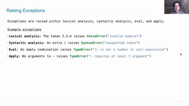Click the extra closing parenthesis after "An extra"

point(65,43)
